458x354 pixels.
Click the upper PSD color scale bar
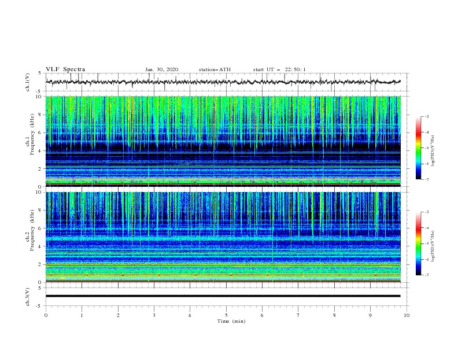418,147
